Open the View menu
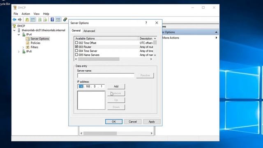 (37, 14)
